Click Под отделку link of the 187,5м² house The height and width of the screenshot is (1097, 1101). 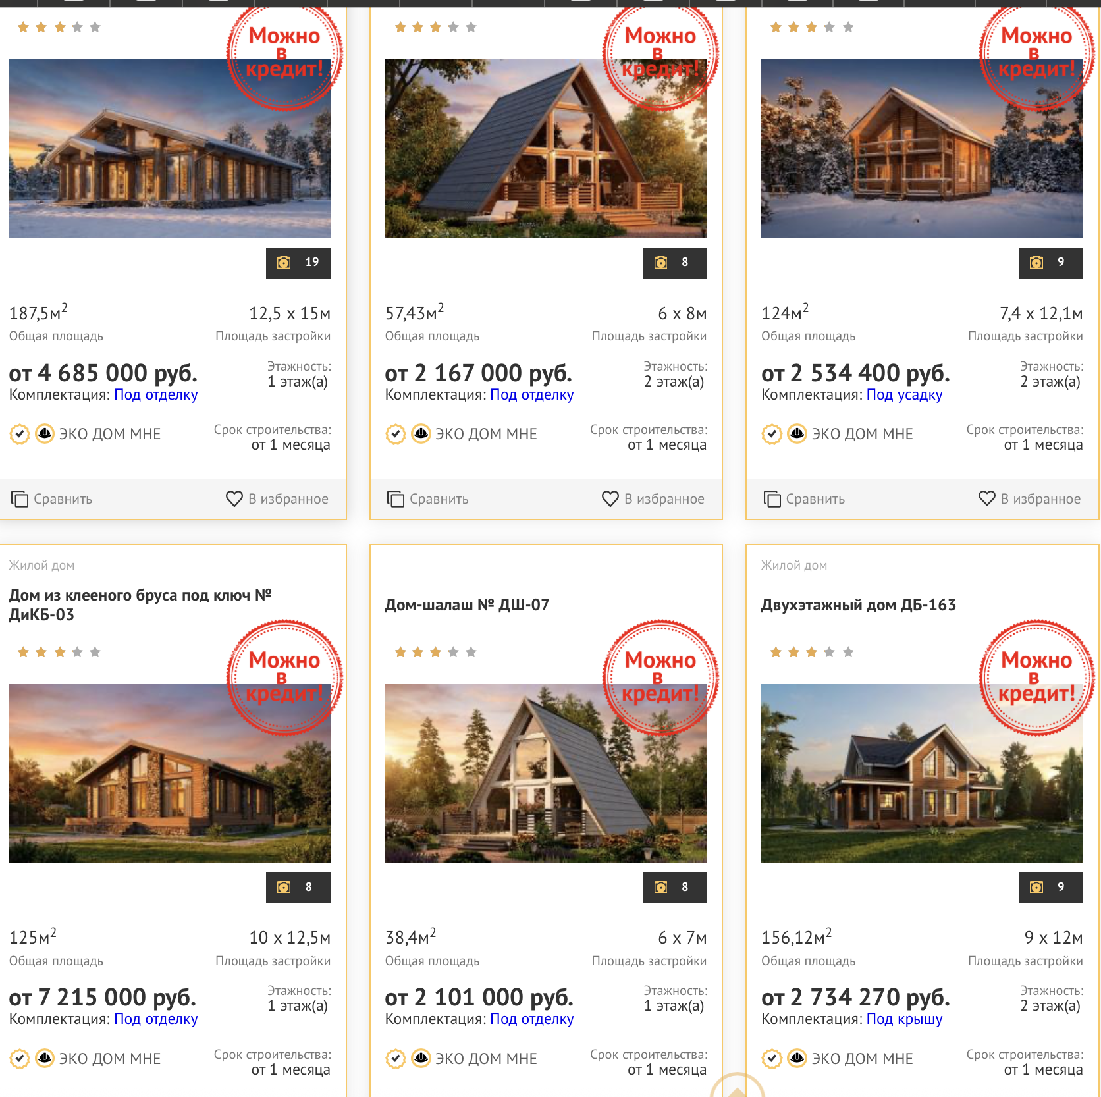point(156,395)
